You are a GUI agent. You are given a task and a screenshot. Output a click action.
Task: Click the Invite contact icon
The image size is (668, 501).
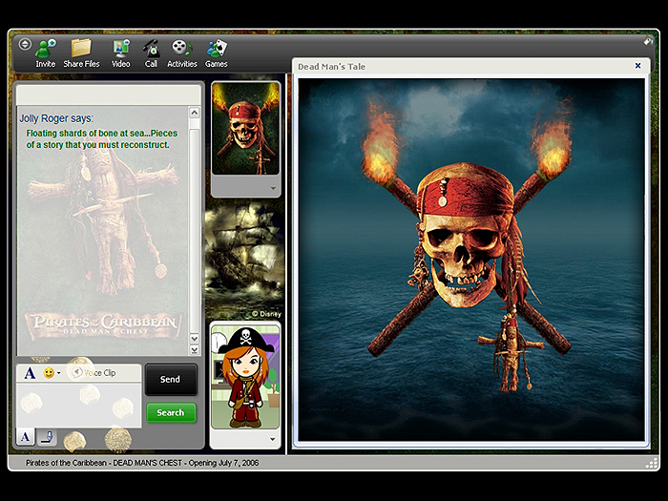(x=45, y=48)
